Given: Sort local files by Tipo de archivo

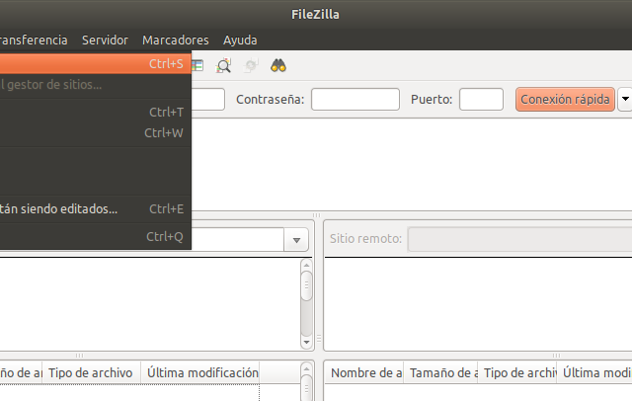Looking at the screenshot, I should [91, 372].
